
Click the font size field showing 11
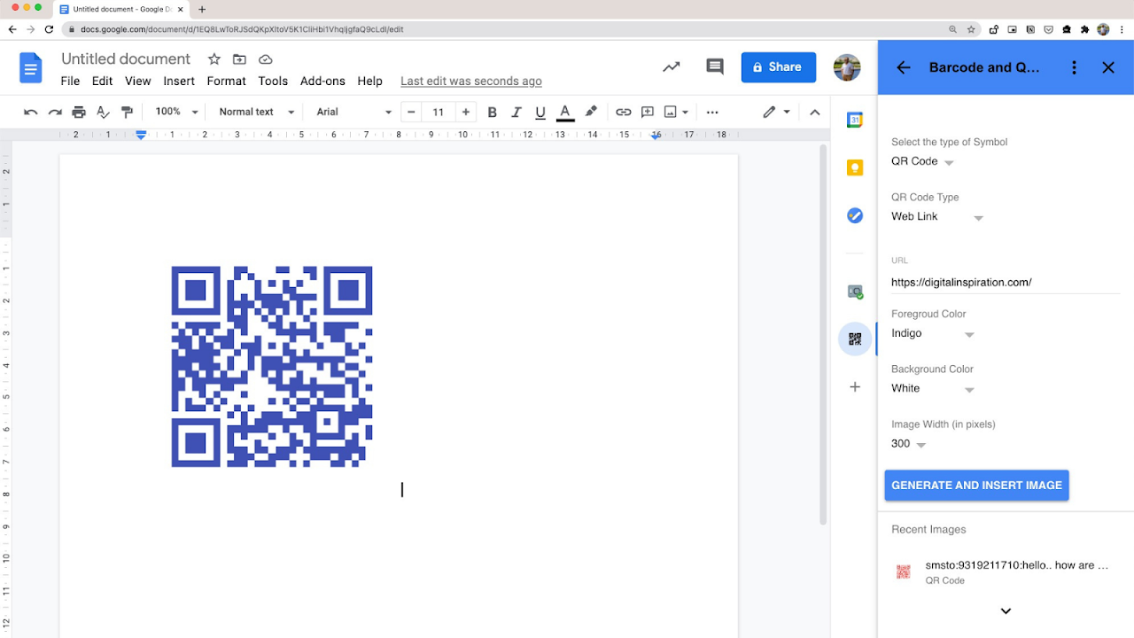tap(439, 112)
